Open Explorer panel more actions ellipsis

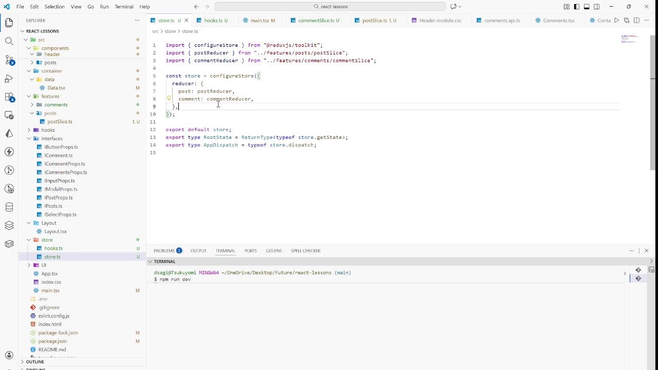(137, 21)
